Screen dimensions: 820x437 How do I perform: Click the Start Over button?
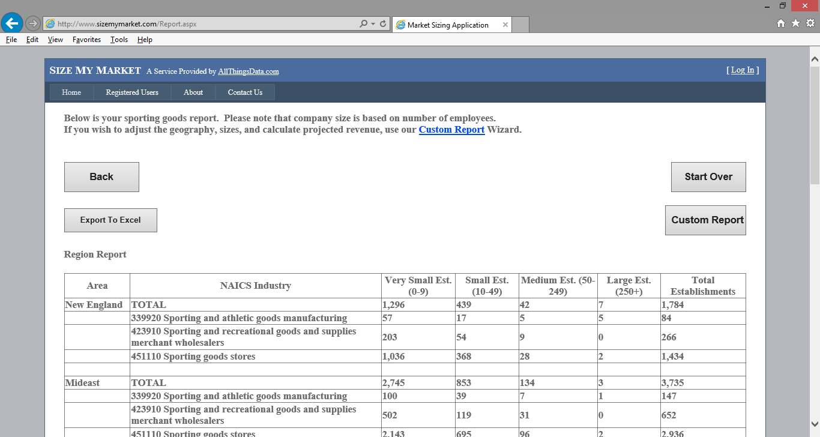[708, 177]
